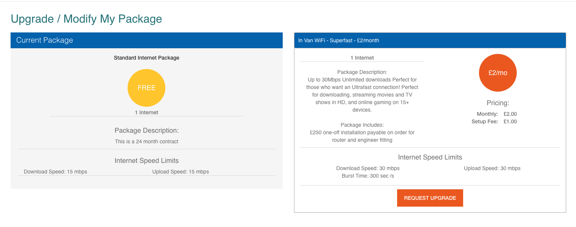Click the REQUEST UPGRADE button
This screenshot has width=576, height=227.
430,198
